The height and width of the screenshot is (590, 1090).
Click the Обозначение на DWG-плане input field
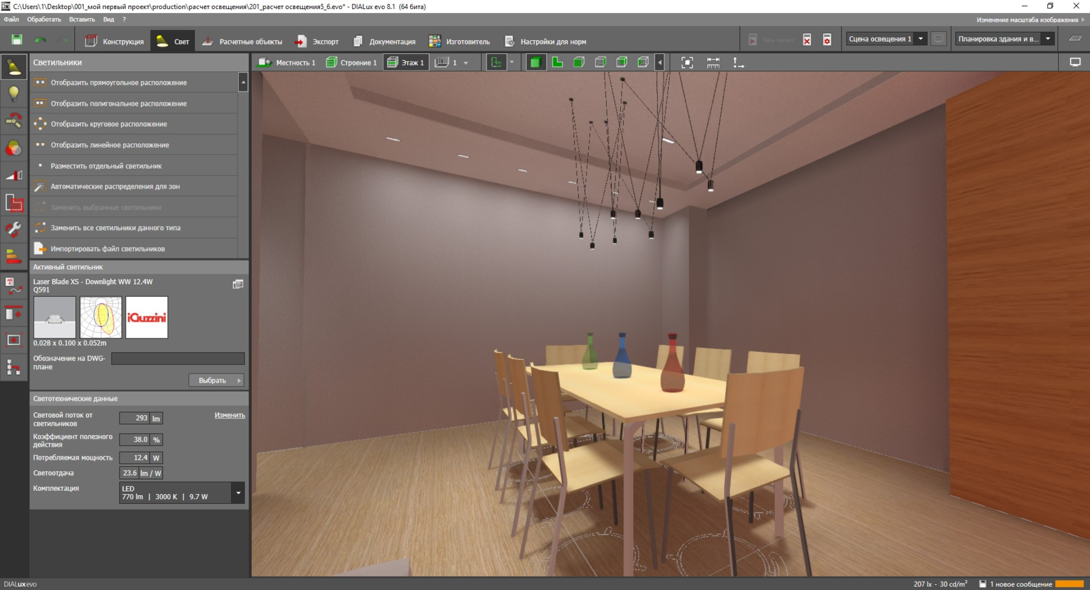(x=178, y=359)
